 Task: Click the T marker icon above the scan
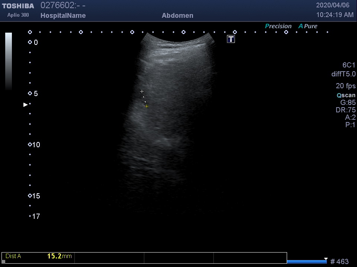point(231,39)
